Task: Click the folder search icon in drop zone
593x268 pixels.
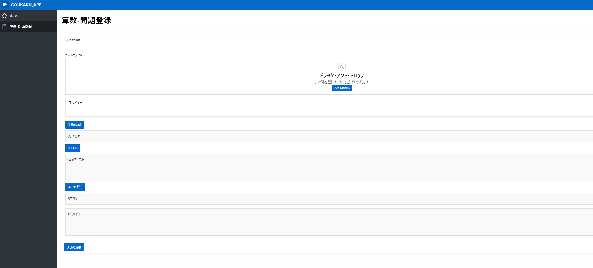Action: (x=342, y=66)
